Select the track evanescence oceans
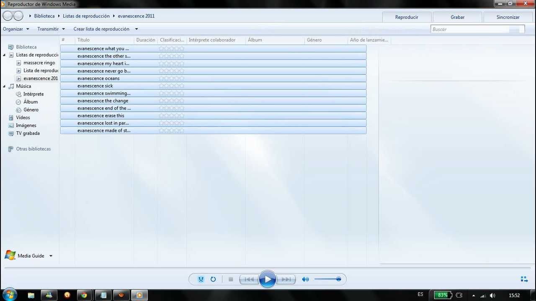The image size is (536, 301). 213,78
